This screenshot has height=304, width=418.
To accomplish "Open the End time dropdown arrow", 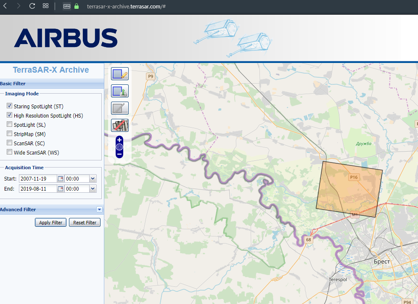I will tap(93, 189).
